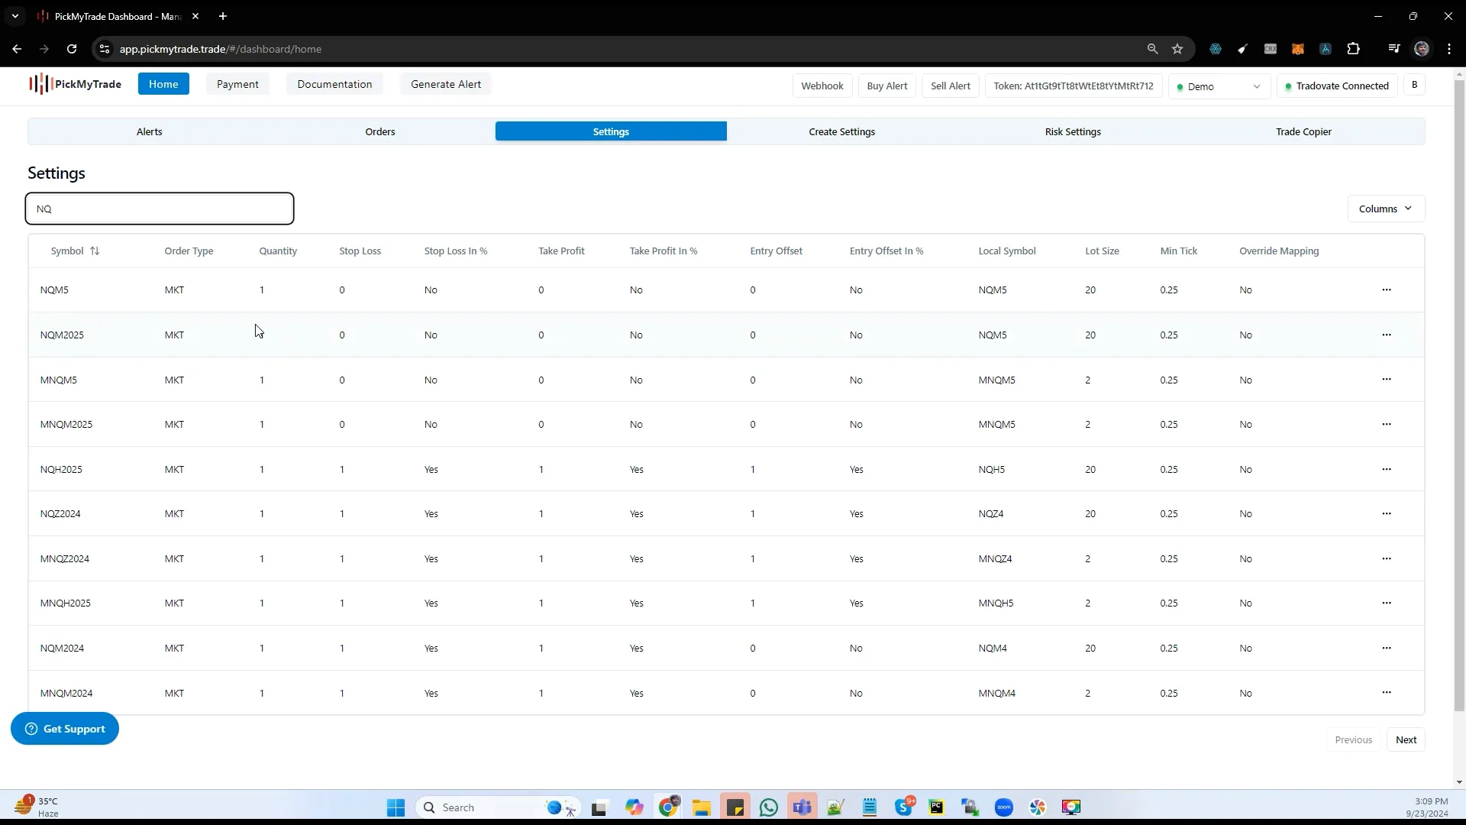The height and width of the screenshot is (825, 1466).
Task: Open Chrome three-dot menu
Action: [1449, 49]
